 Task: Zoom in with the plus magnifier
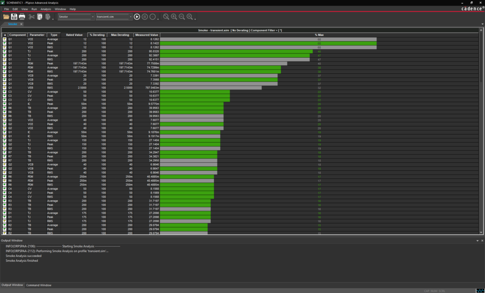[x=174, y=17]
